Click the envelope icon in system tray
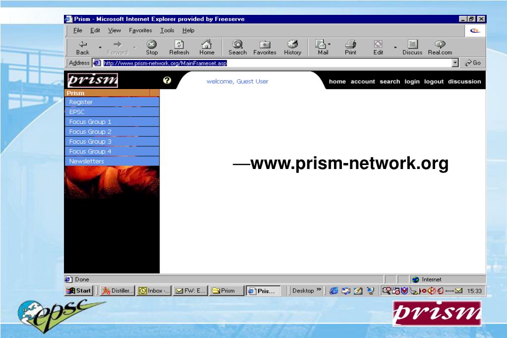This screenshot has height=338, width=507. [x=458, y=291]
